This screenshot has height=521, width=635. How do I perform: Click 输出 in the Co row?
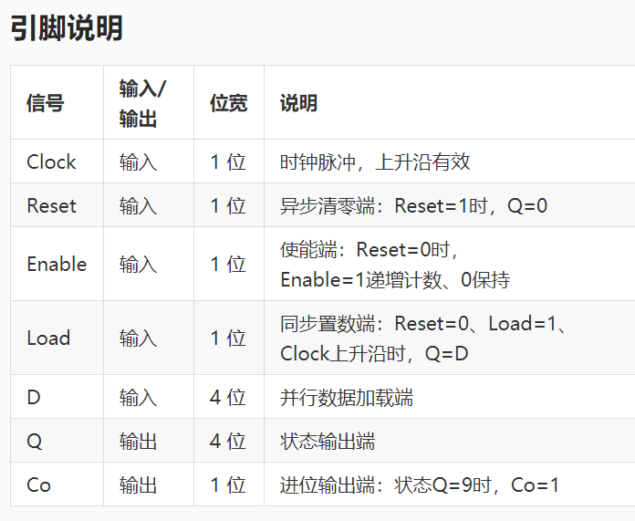[138, 485]
